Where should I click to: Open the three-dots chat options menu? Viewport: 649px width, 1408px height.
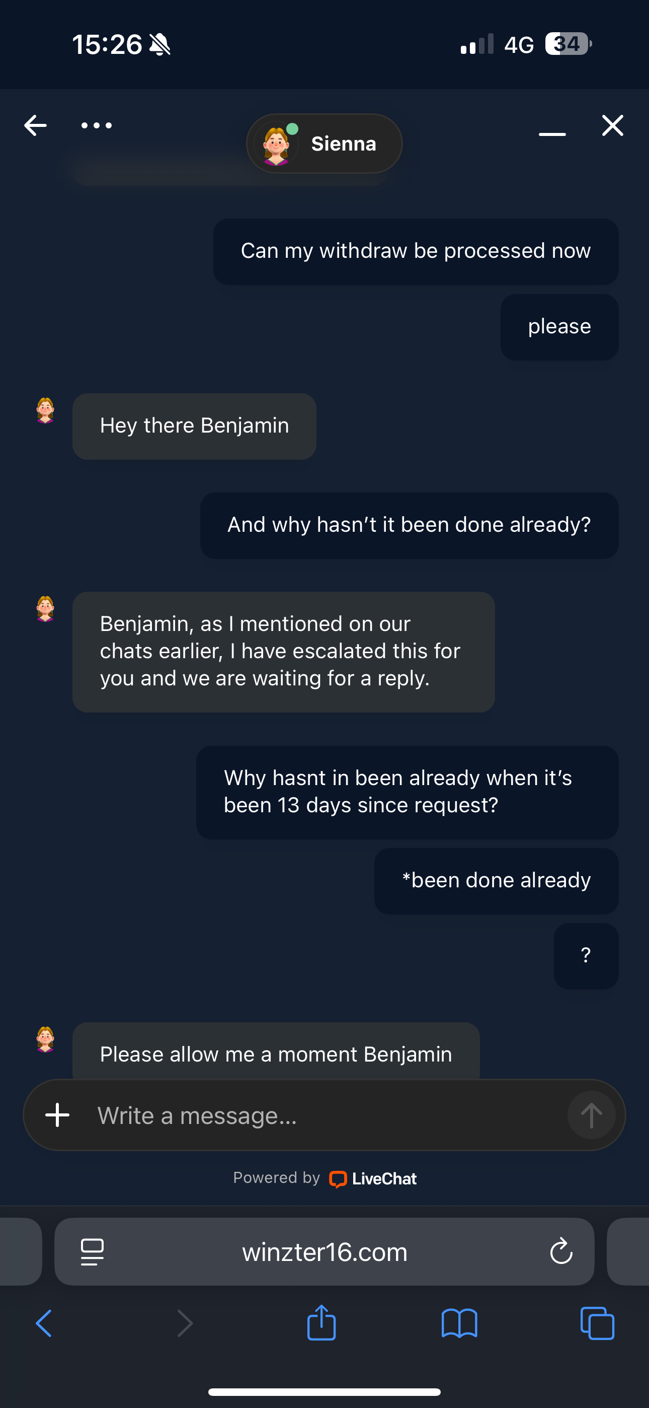97,125
